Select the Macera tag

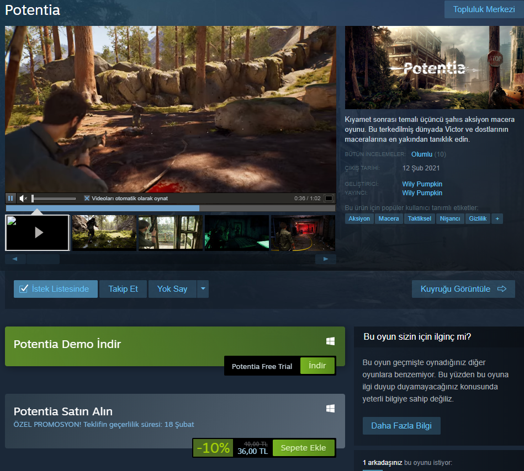pos(389,218)
